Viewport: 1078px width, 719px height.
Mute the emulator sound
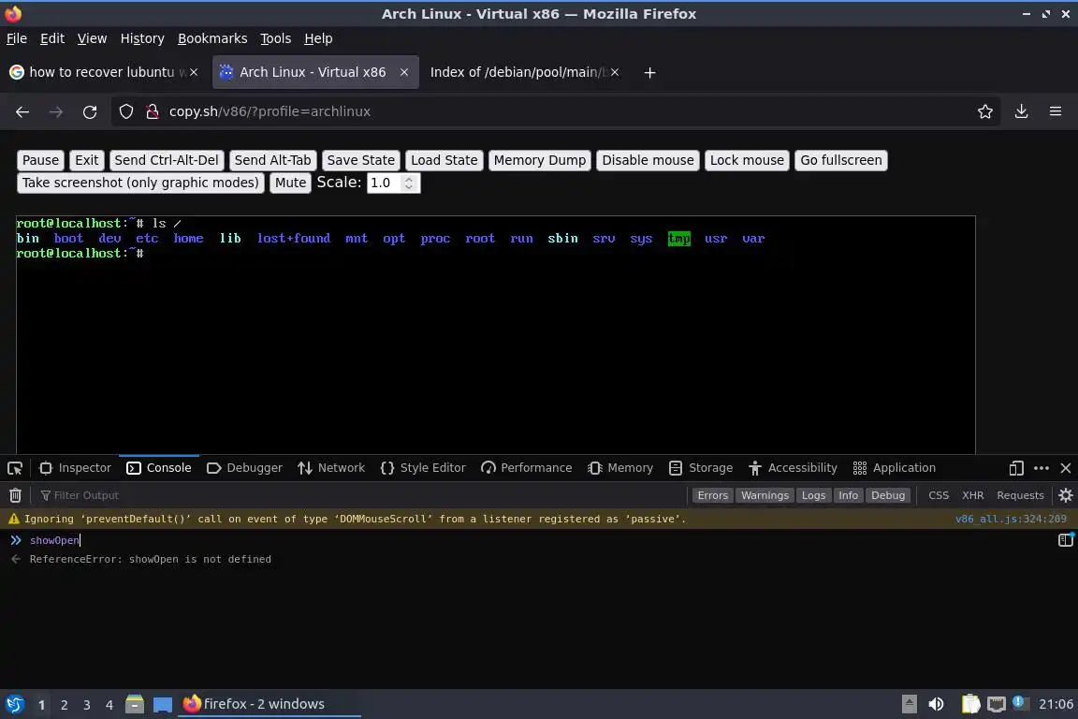pyautogui.click(x=290, y=183)
